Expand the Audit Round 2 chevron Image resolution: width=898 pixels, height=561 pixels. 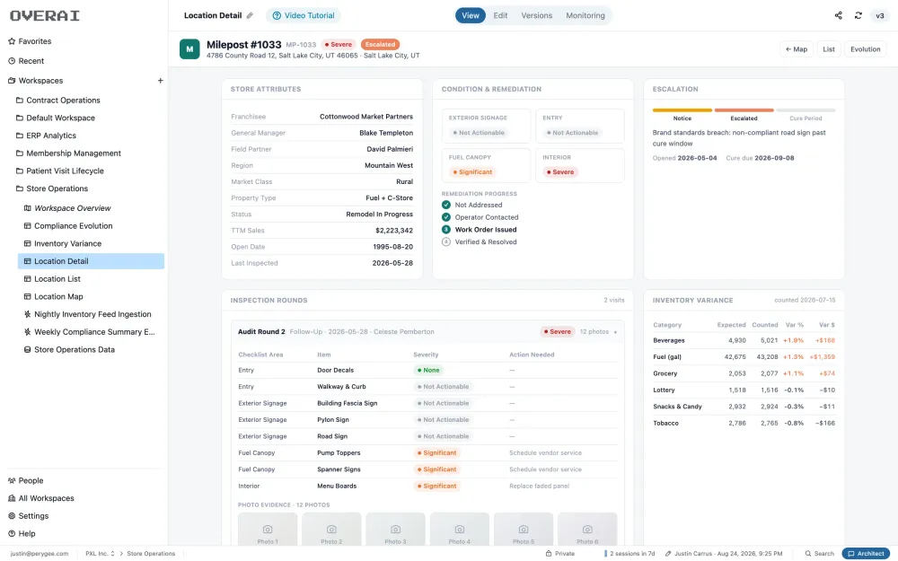click(x=616, y=332)
